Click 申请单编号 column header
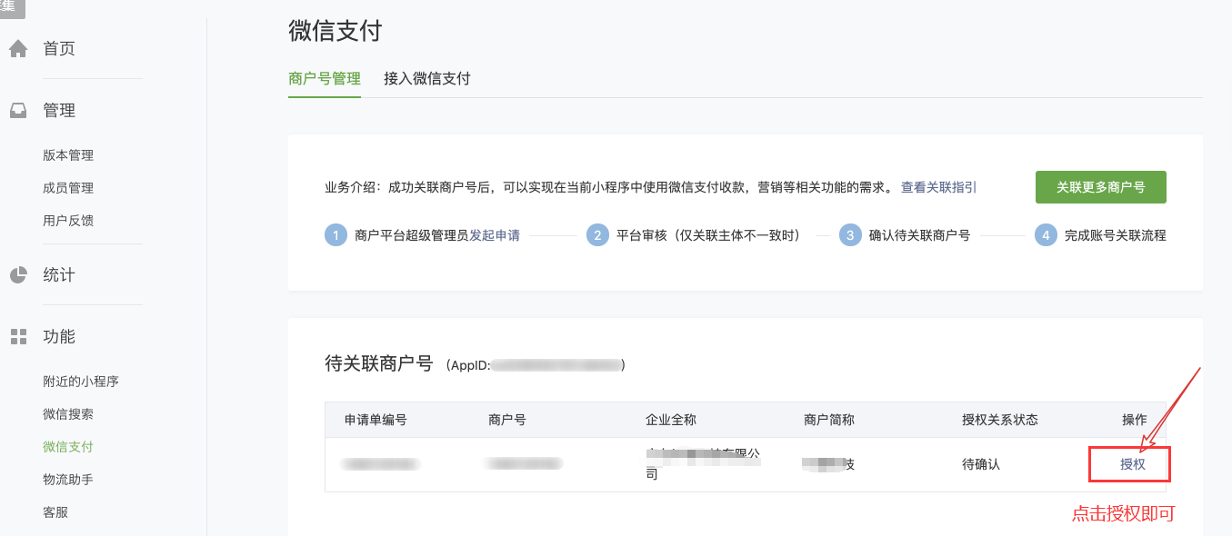Screen dimensions: 1232x536 tap(376, 420)
